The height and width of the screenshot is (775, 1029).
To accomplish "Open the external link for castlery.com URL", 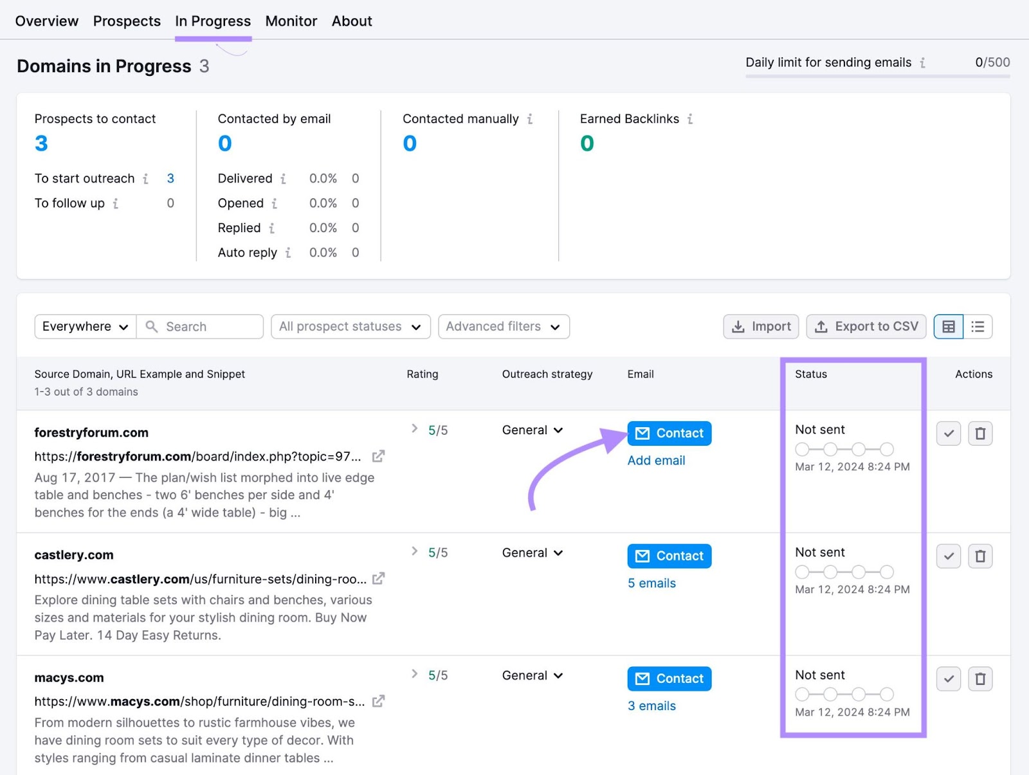I will pos(379,579).
